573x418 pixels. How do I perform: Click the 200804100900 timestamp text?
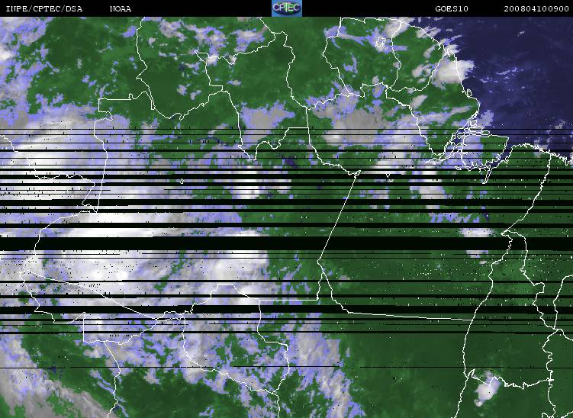[x=536, y=8]
